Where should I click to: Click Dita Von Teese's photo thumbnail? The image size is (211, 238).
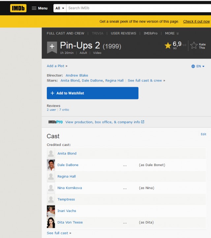click(x=51, y=222)
